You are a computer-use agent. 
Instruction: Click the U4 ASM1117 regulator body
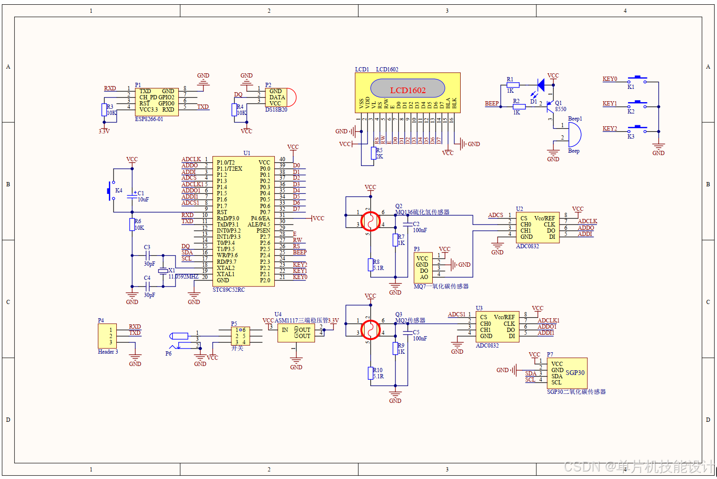[x=296, y=333]
